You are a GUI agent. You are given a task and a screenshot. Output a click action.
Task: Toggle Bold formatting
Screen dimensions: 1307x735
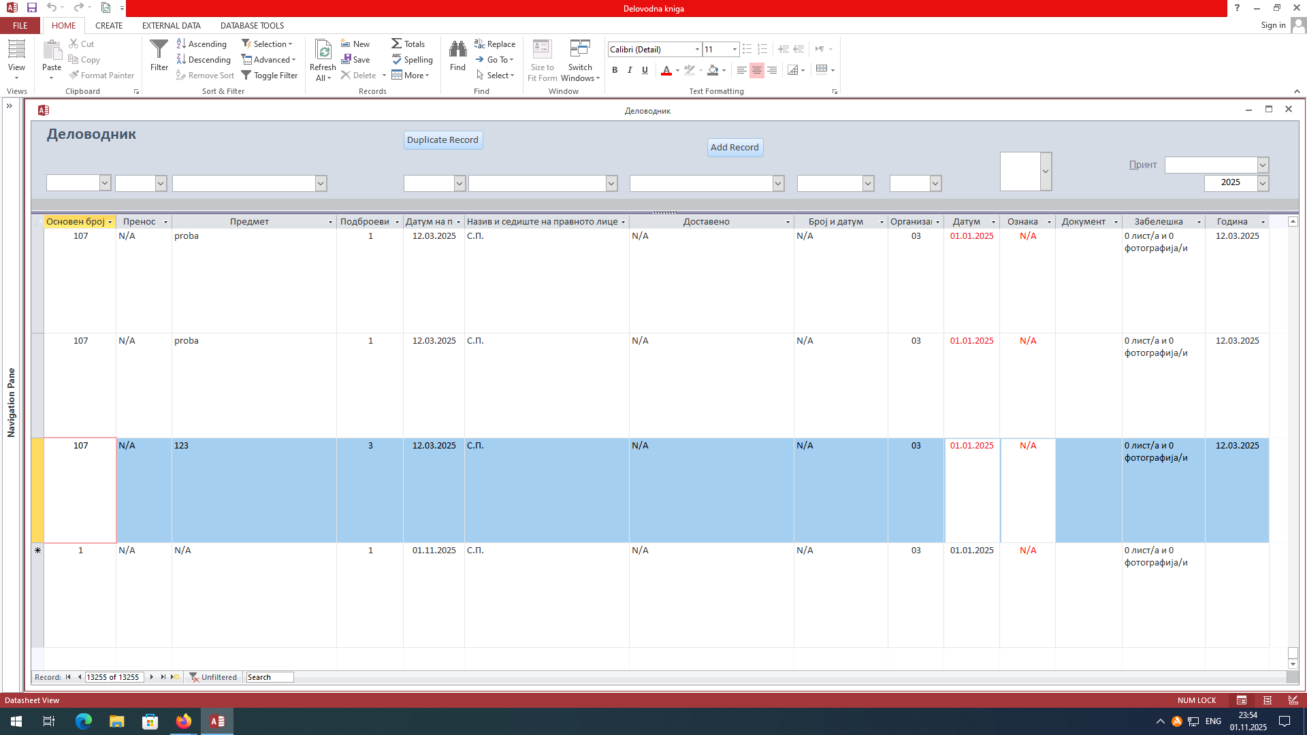[615, 70]
